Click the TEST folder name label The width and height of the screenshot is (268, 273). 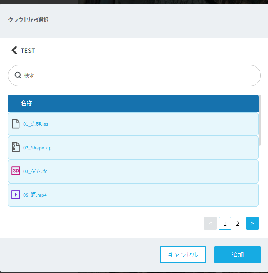[x=28, y=51]
